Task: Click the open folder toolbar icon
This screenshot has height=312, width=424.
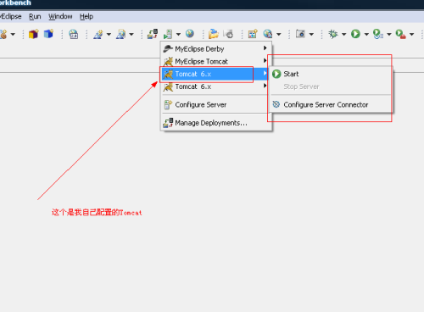Action: click(214, 34)
